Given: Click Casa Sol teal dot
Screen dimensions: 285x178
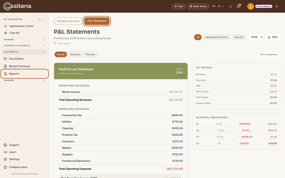Looking at the screenshot, I should (6, 33).
